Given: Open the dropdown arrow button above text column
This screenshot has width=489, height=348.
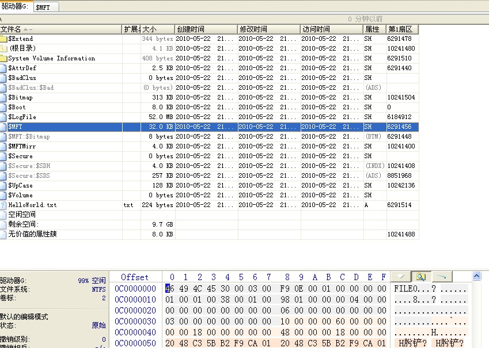Looking at the screenshot, I should 401,277.
